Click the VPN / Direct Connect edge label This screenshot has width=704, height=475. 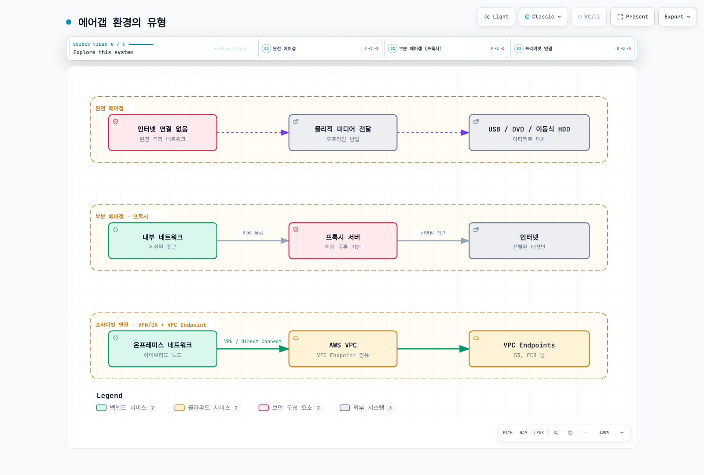coord(253,341)
